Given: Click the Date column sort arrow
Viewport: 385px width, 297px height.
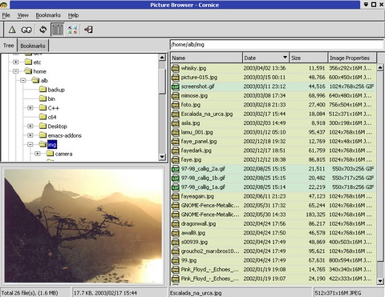Looking at the screenshot, I should 285,58.
